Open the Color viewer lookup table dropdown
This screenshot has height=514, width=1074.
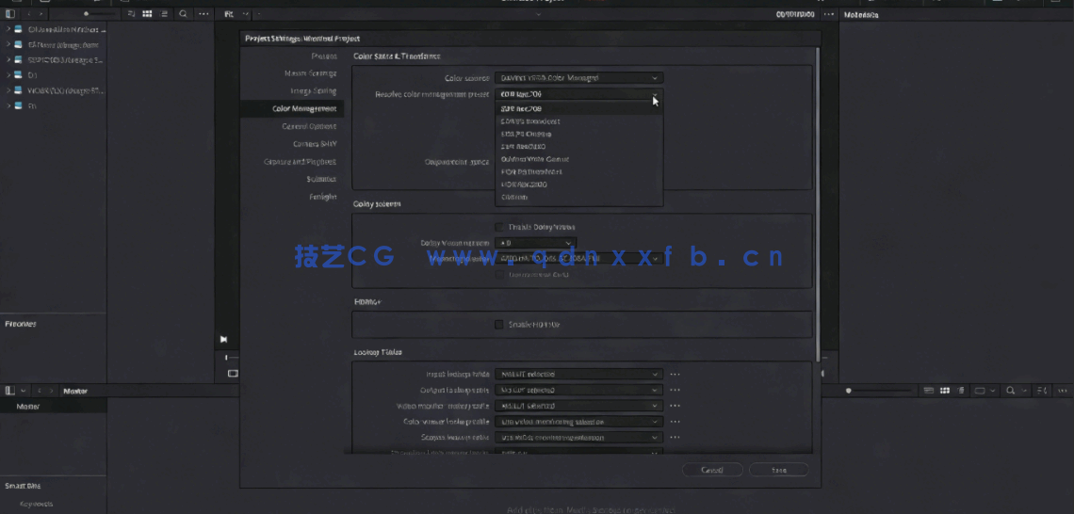[x=578, y=422]
